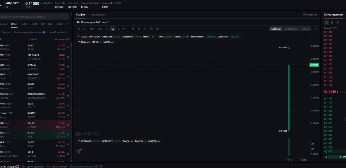The height and width of the screenshot is (168, 346).
Task: Select the pencil drawing tool
Action: pyautogui.click(x=145, y=29)
